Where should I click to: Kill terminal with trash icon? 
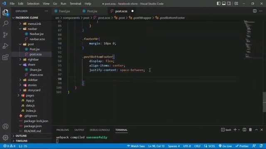point(250,130)
